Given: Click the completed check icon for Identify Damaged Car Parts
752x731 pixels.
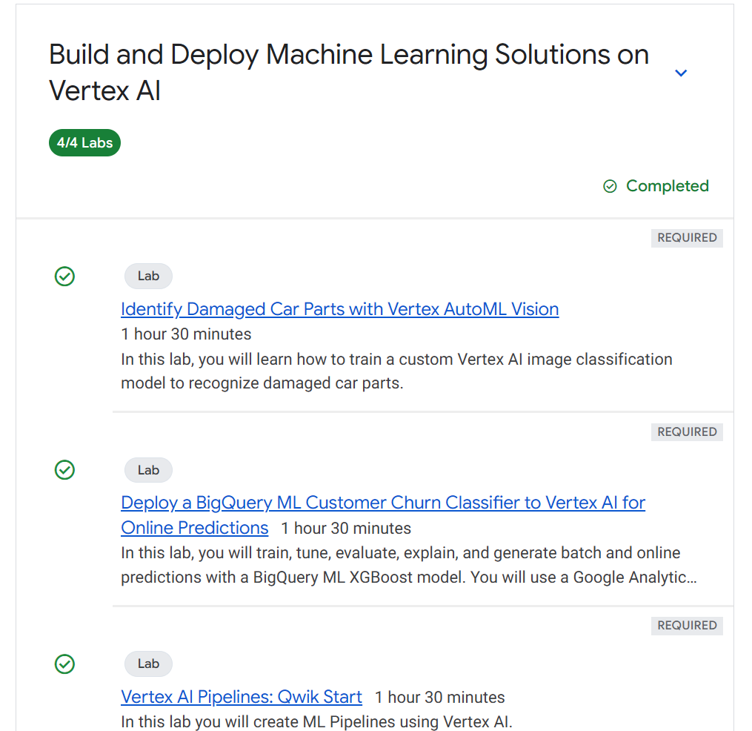Looking at the screenshot, I should coord(64,277).
